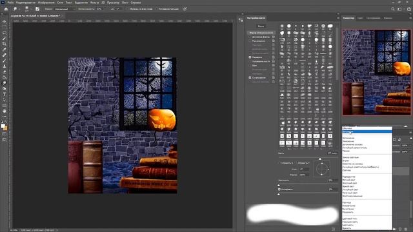
Task: Select the Eyedropper tool
Action: [x=5, y=50]
